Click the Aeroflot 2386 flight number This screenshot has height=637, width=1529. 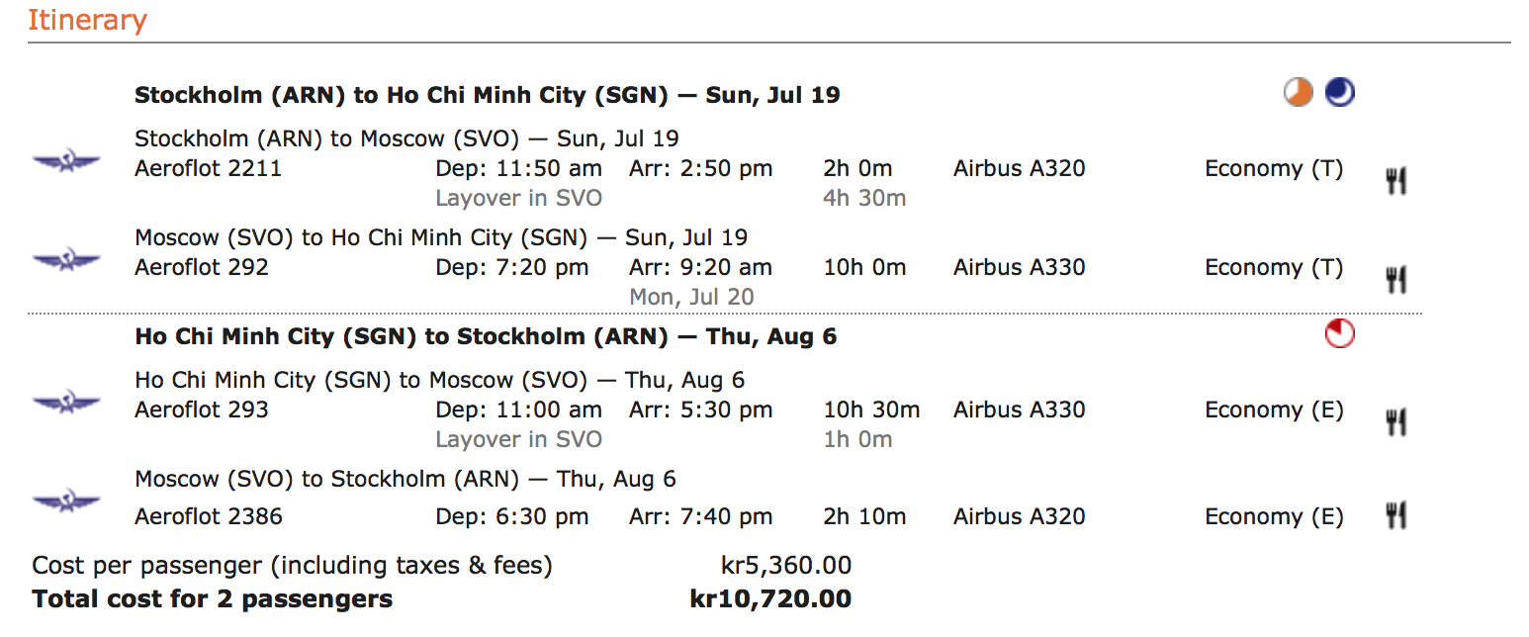coord(209,516)
